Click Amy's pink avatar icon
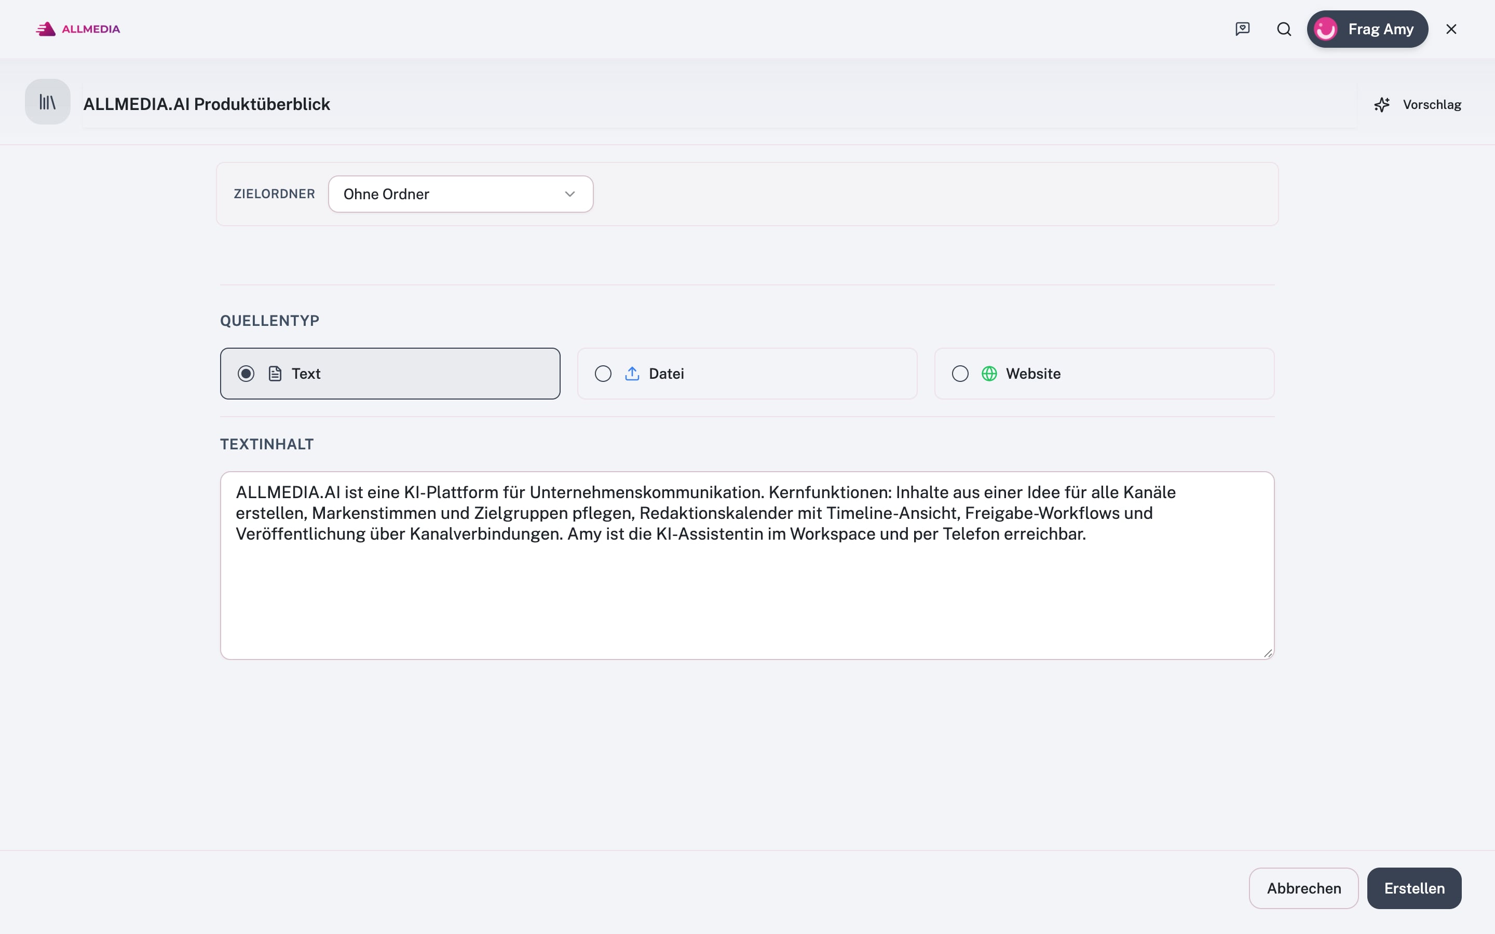This screenshot has width=1495, height=934. point(1326,29)
